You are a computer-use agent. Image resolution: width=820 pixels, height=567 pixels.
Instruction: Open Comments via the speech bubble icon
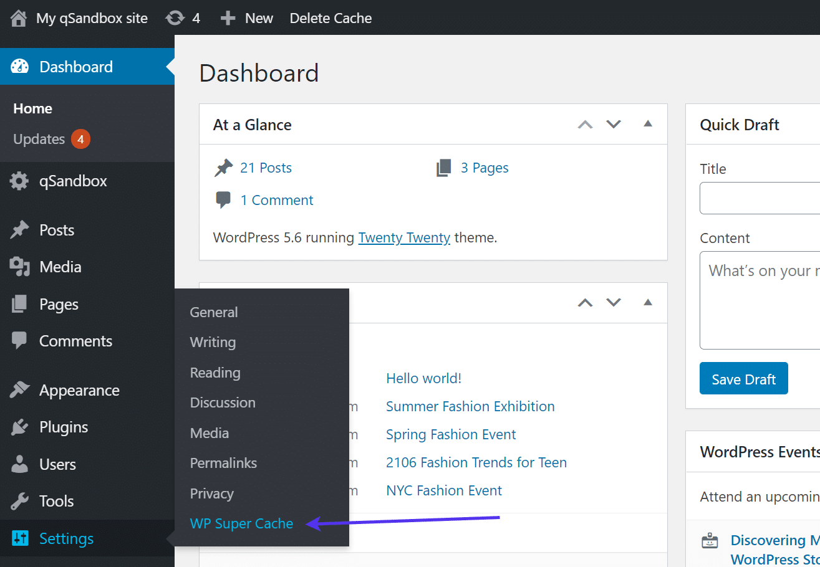21,340
